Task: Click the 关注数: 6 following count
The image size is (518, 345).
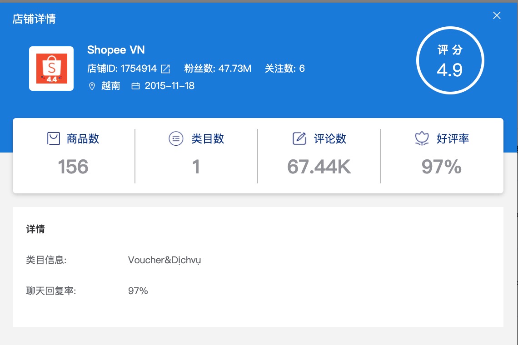Action: [285, 69]
